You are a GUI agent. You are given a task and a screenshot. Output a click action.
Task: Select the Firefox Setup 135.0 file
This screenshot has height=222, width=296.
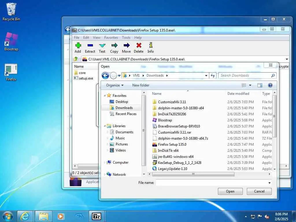(x=172, y=145)
